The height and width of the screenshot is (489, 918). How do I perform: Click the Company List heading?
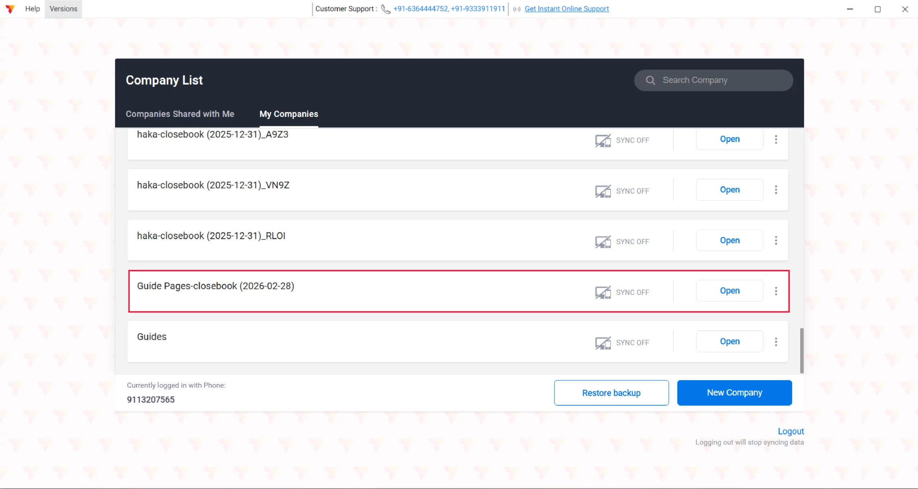[x=164, y=80]
